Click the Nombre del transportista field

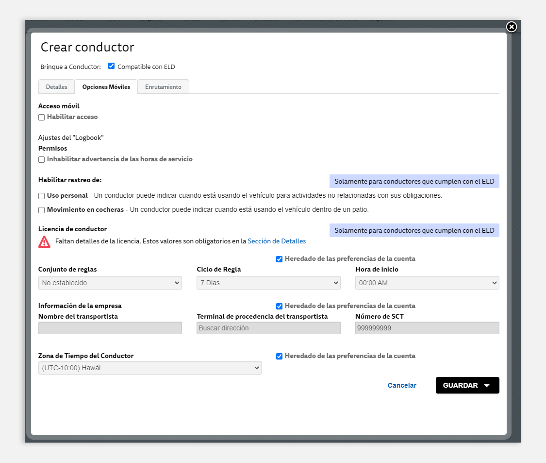pyautogui.click(x=110, y=328)
